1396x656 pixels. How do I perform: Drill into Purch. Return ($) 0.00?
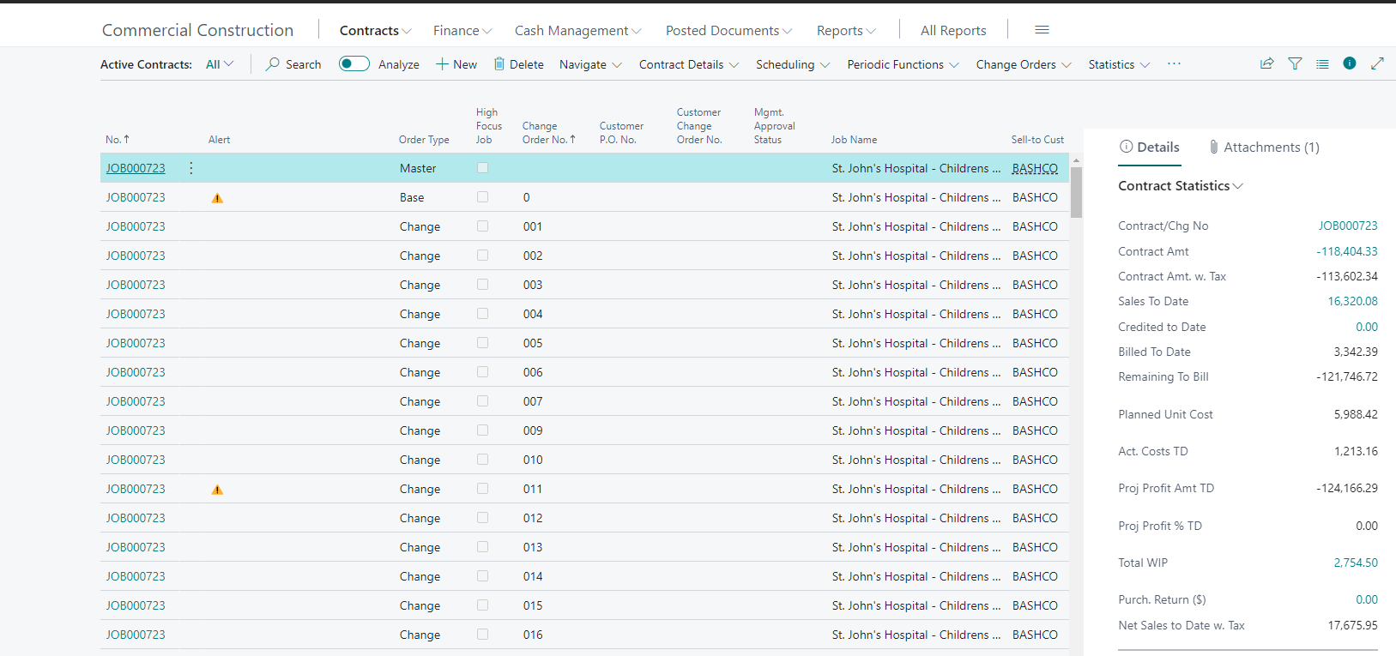(1367, 599)
